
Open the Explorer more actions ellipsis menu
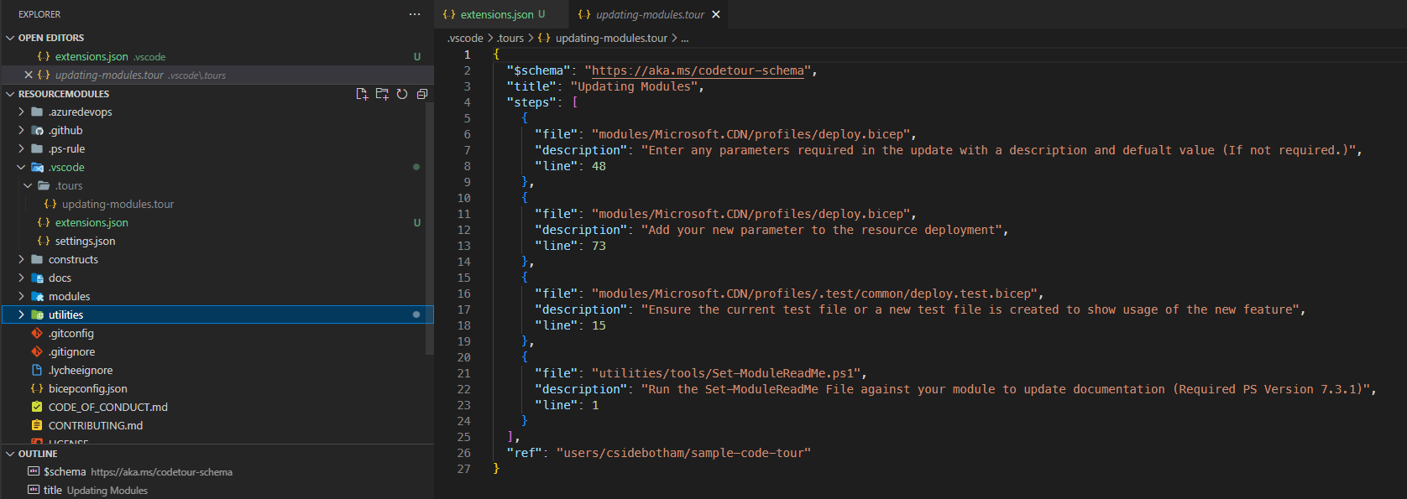point(415,14)
